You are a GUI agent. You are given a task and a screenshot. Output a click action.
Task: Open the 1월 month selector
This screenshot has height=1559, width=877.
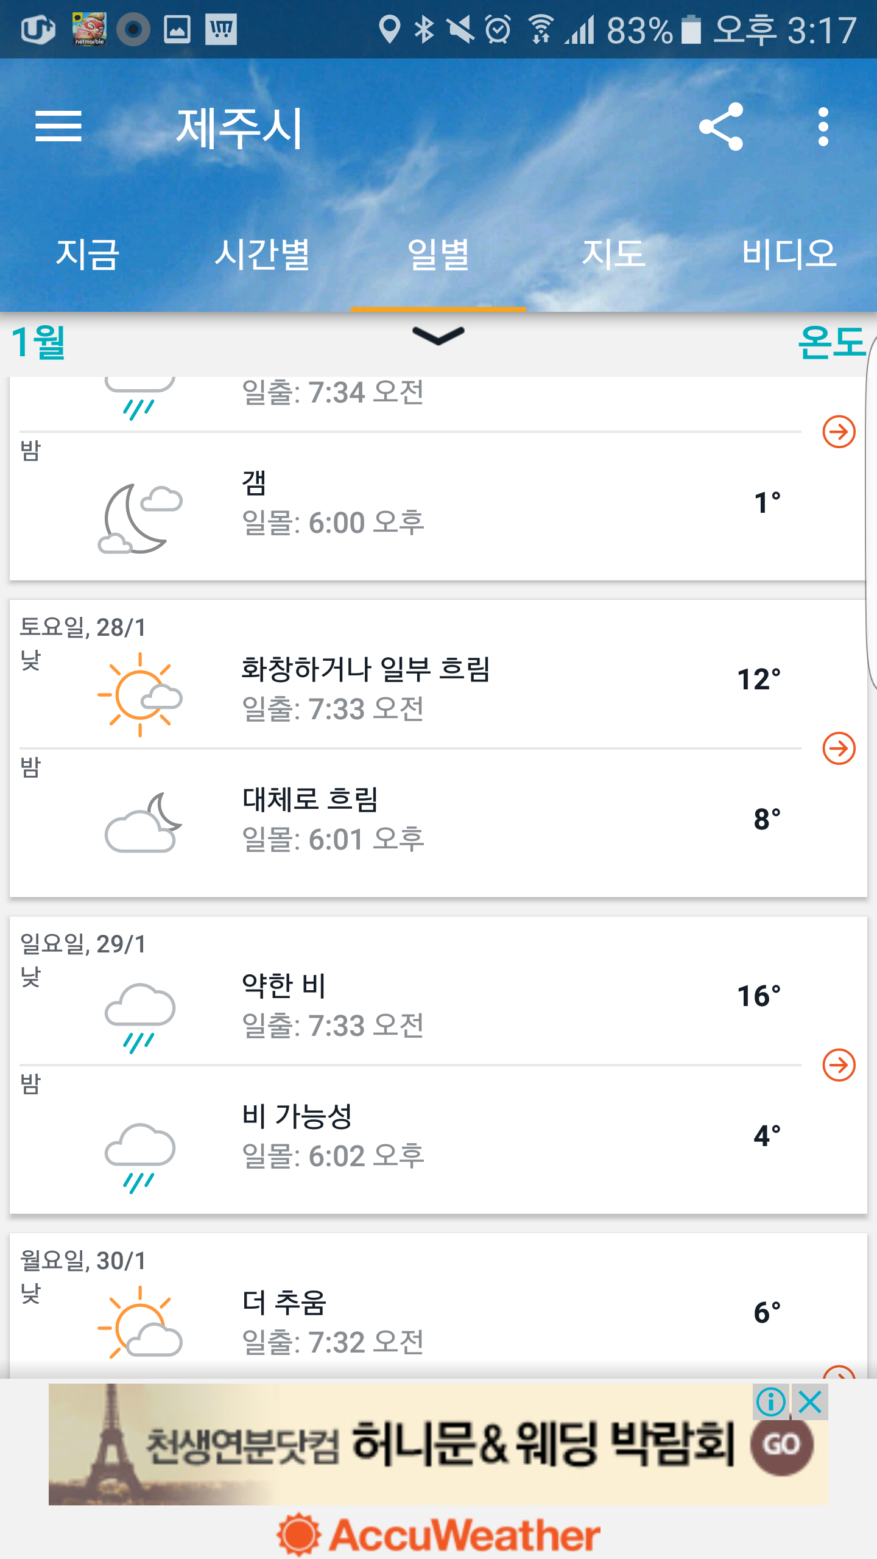39,342
